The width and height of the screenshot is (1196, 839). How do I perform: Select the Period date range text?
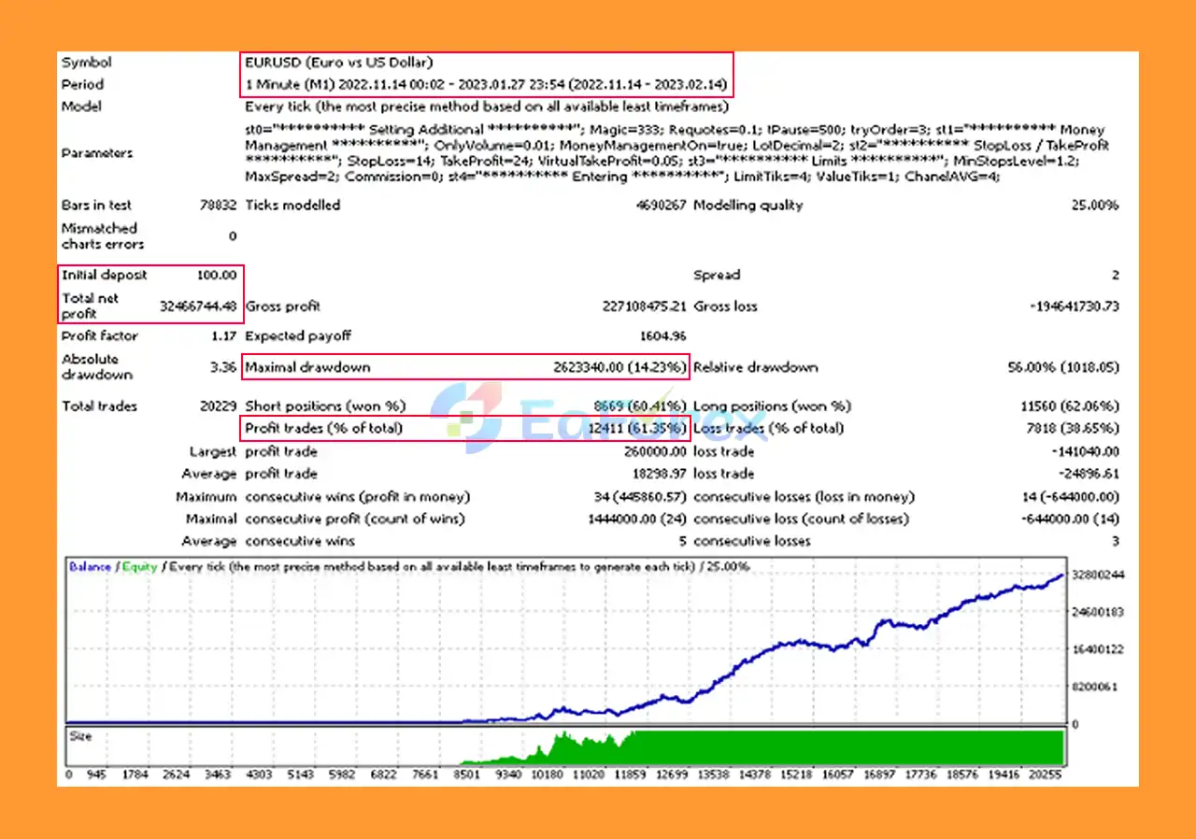(x=485, y=85)
